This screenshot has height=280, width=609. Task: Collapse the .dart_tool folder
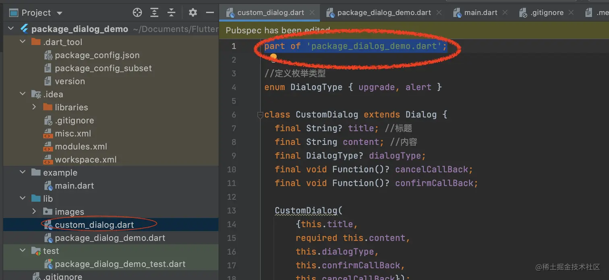pos(23,42)
